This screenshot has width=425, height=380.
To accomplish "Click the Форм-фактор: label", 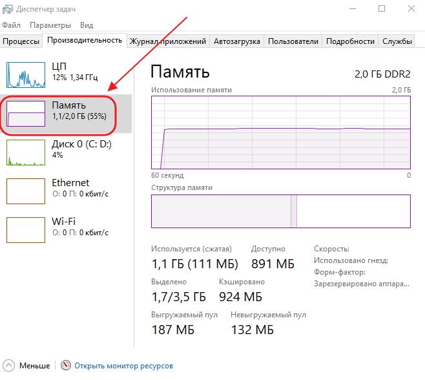I will point(339,272).
